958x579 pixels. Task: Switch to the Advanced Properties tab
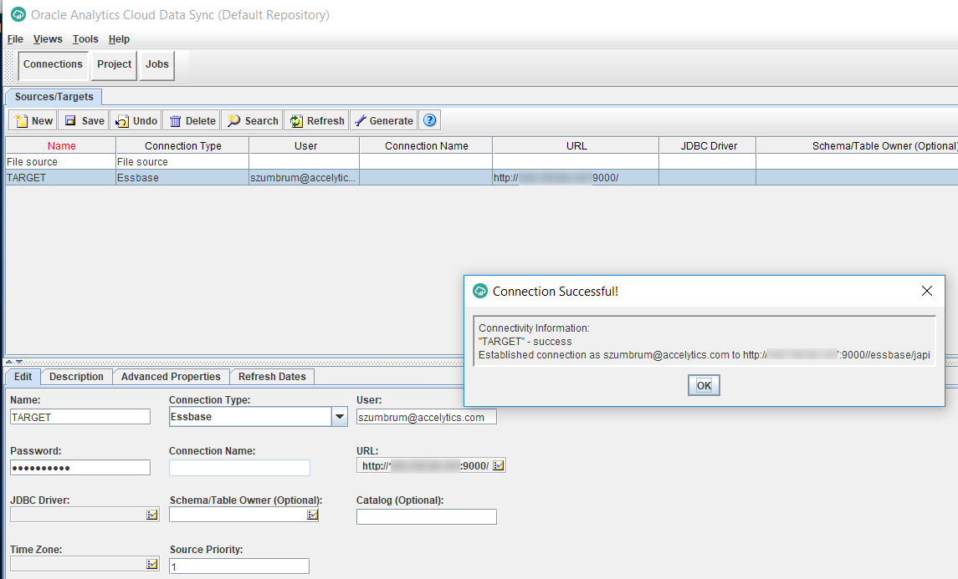click(x=171, y=377)
